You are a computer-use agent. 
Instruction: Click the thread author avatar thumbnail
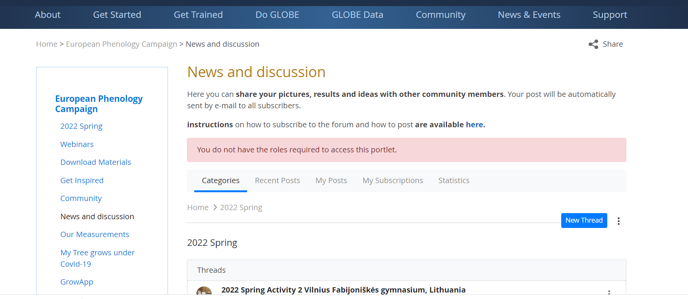[x=204, y=291]
